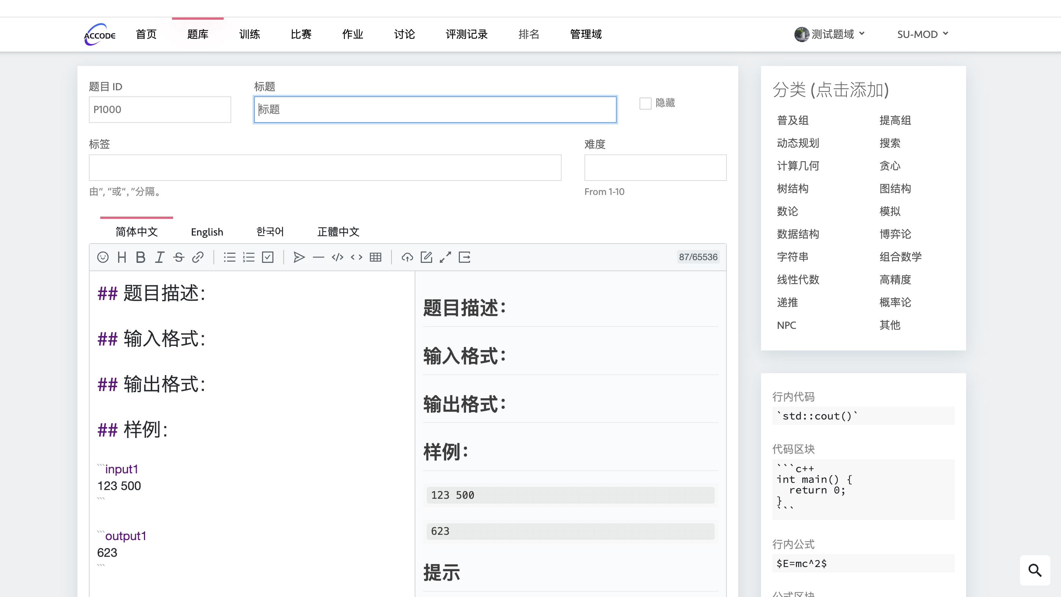Toggle bold formatting in the editor
This screenshot has width=1061, height=597.
tap(141, 257)
